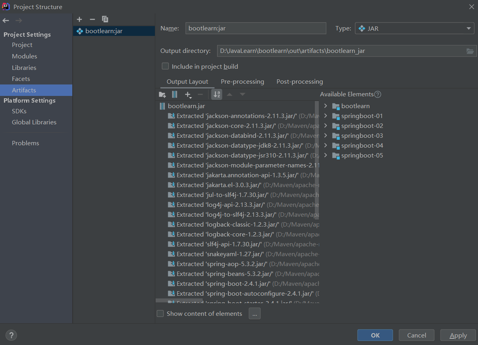
Task: Remove selected artifact with minus icon
Action: tap(92, 19)
